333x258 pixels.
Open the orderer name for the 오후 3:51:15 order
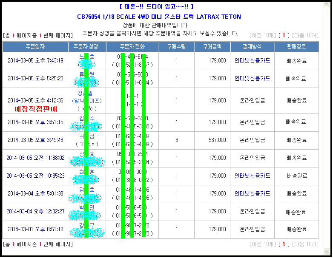(87, 118)
